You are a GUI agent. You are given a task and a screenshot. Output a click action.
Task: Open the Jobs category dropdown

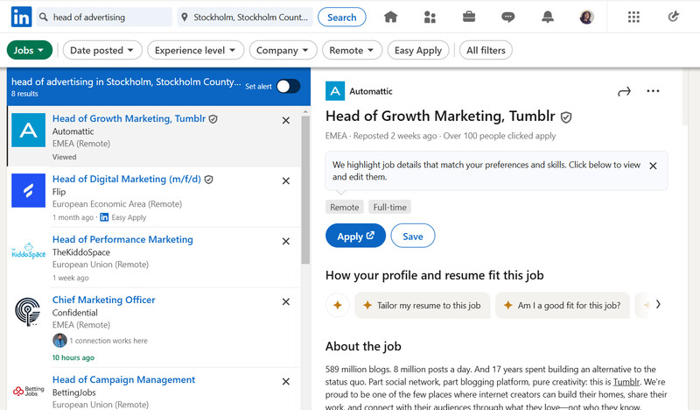[30, 50]
